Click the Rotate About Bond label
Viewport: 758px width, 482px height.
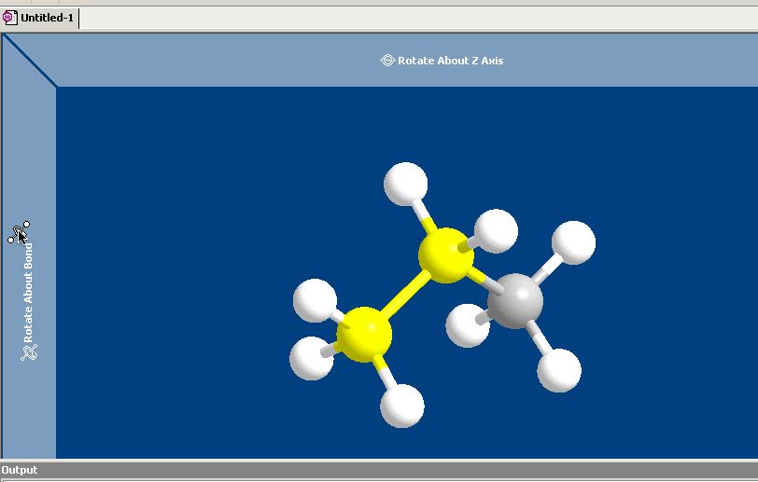28,292
